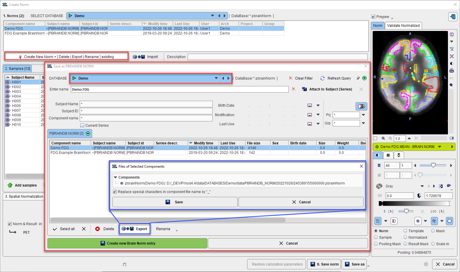Open the 2. Samples [10] tab
This screenshot has width=460, height=272.
click(x=18, y=69)
